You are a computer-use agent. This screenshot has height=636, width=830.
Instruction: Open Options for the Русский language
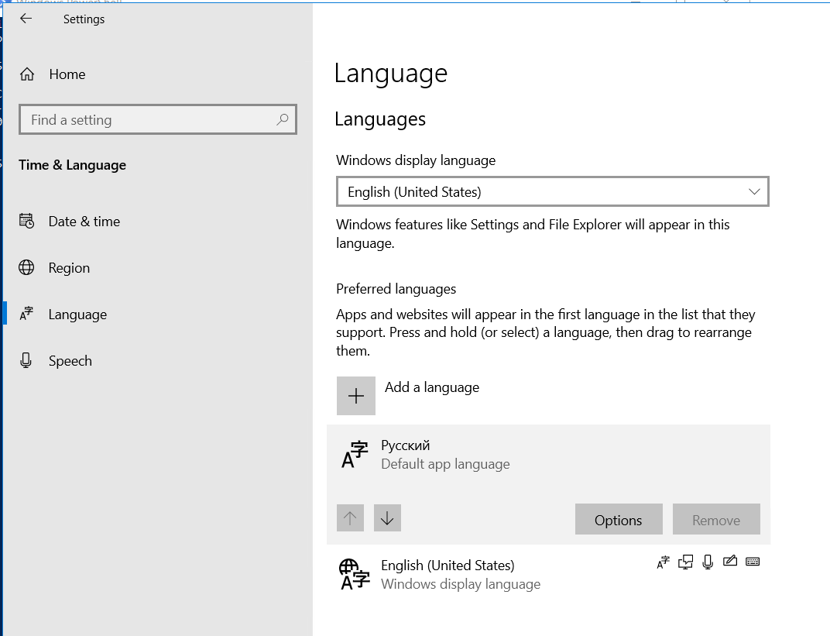click(619, 520)
